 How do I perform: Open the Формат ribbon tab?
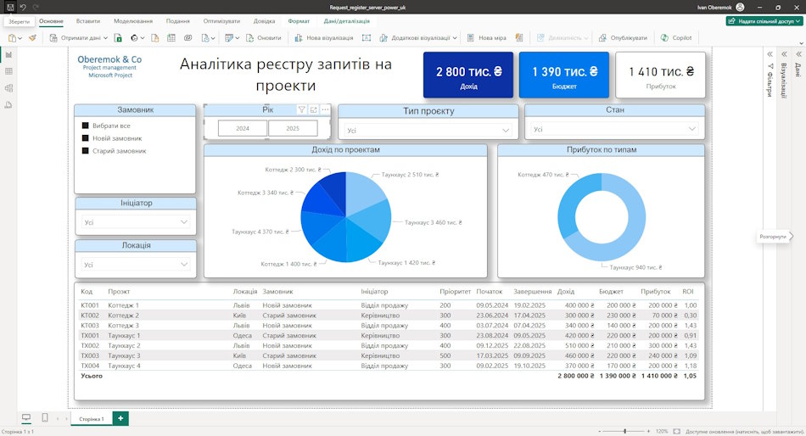point(299,21)
